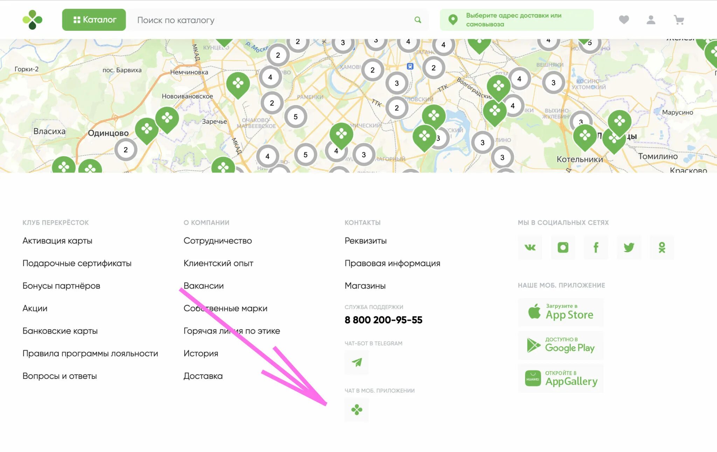Open the Вакансии link

click(203, 286)
